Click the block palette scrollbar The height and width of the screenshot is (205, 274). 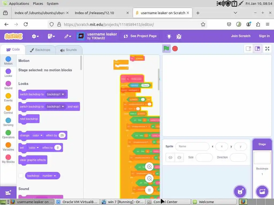point(81,63)
